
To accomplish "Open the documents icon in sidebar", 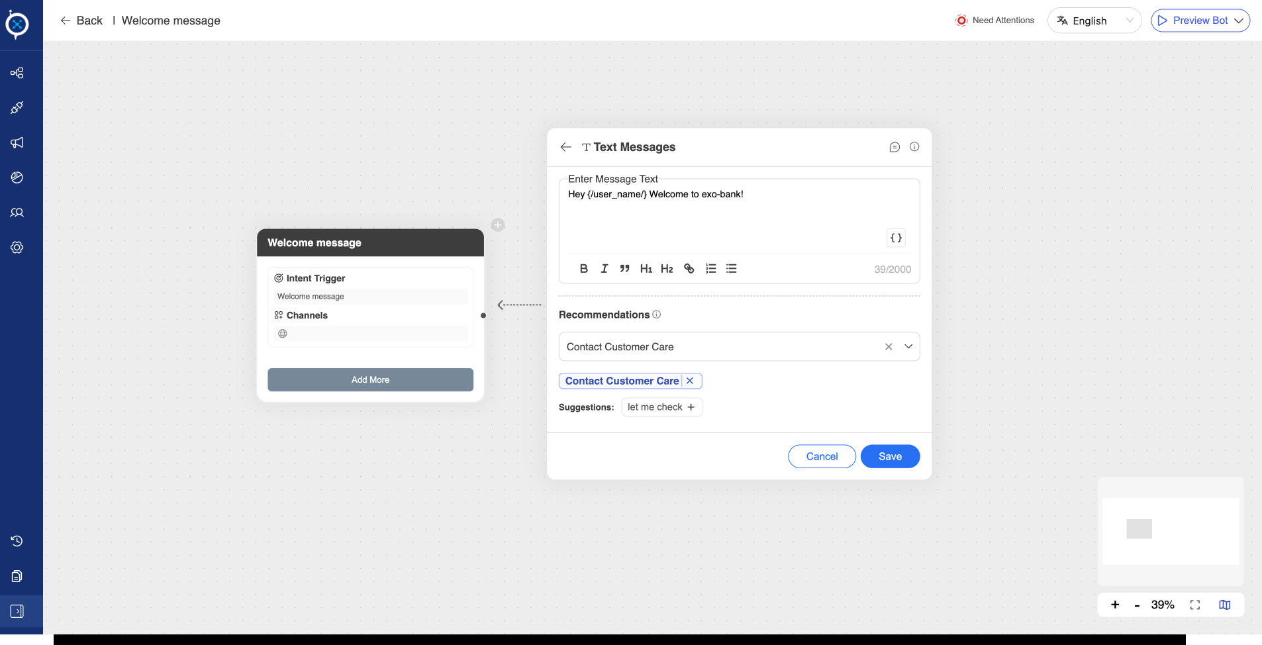I will click(x=17, y=576).
